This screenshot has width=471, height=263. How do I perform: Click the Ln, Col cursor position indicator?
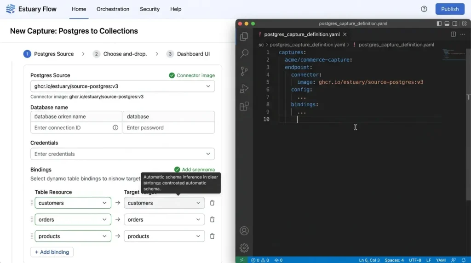(369, 260)
